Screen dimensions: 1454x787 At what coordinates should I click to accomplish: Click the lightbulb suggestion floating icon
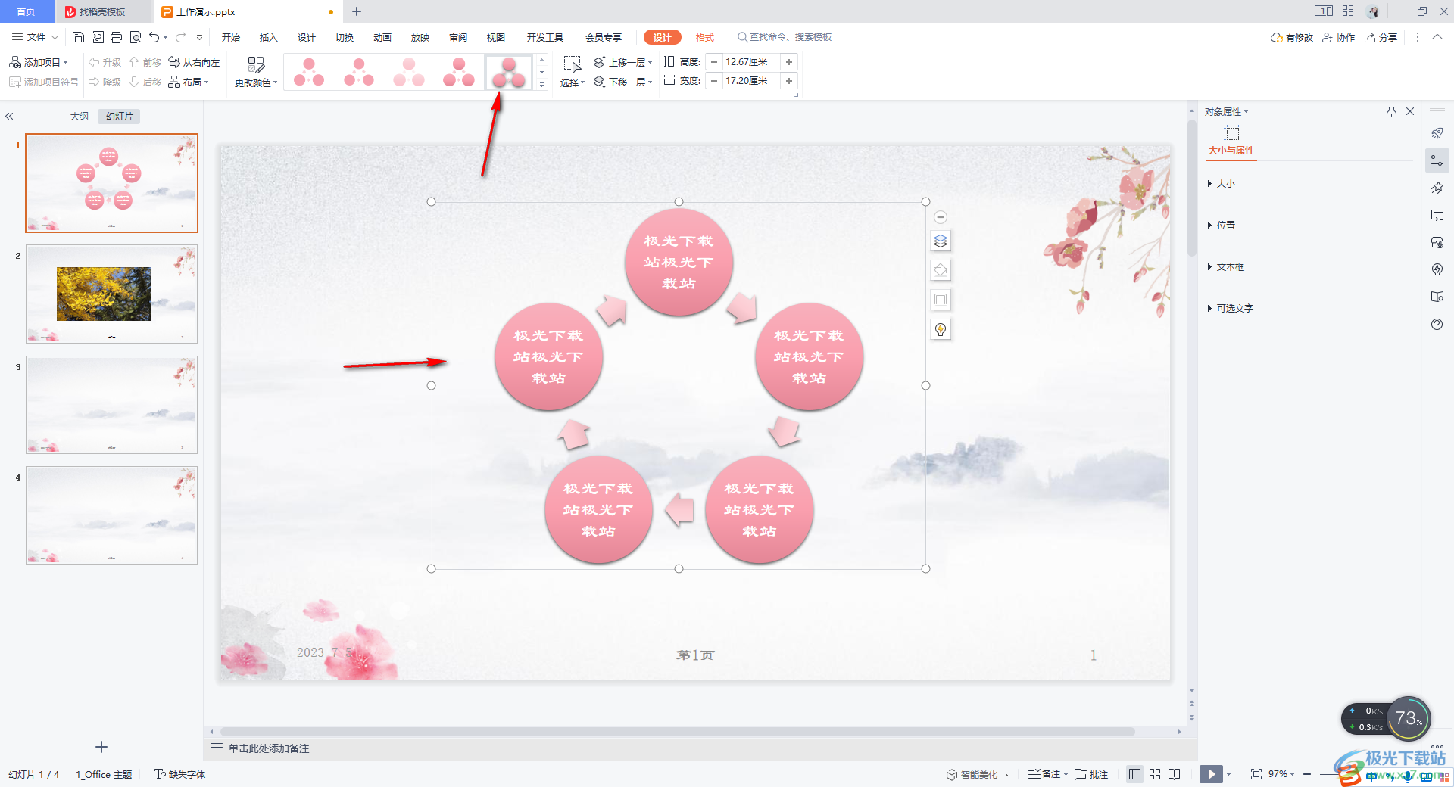pyautogui.click(x=941, y=329)
